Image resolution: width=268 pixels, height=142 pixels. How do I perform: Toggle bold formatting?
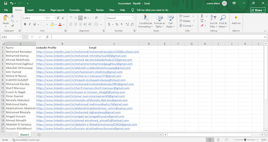click(25, 24)
